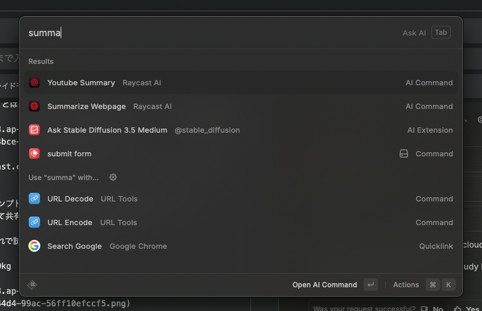This screenshot has width=482, height=311.
Task: Click Yes in the background feedback prompt
Action: coord(472,308)
